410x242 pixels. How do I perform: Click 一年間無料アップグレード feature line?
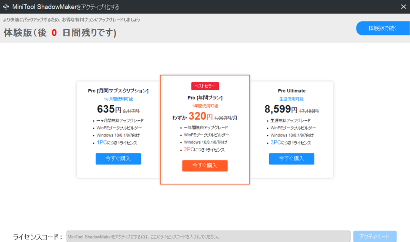[x=206, y=127]
